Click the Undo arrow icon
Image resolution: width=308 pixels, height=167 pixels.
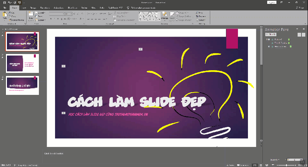(x=9, y=3)
